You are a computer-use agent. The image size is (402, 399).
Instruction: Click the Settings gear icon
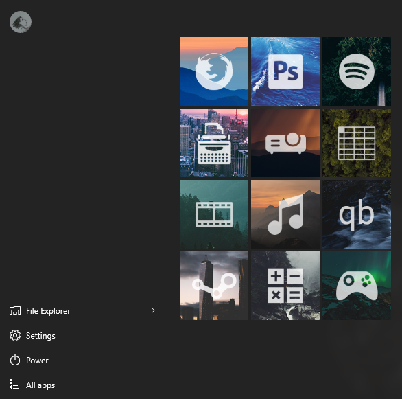click(15, 335)
